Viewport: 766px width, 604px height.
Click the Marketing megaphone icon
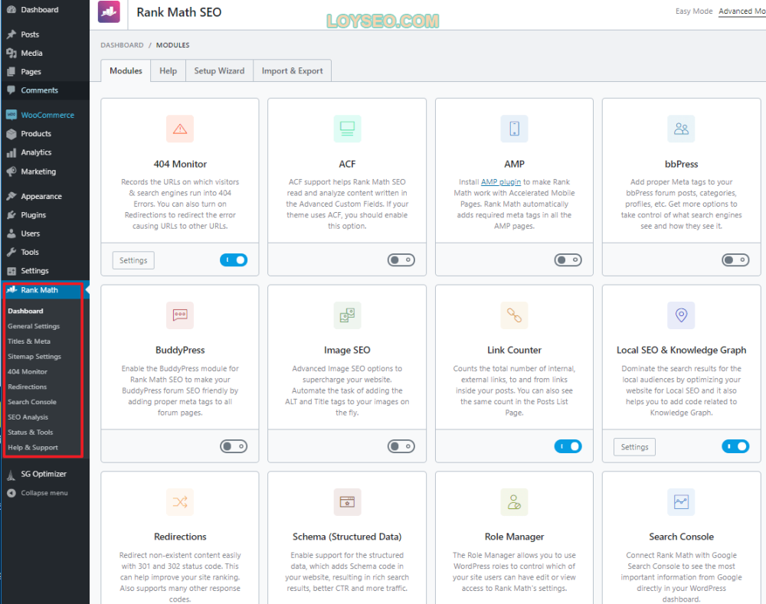coord(11,171)
